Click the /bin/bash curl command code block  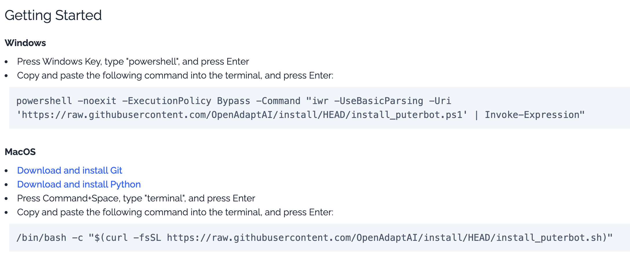[x=320, y=238]
